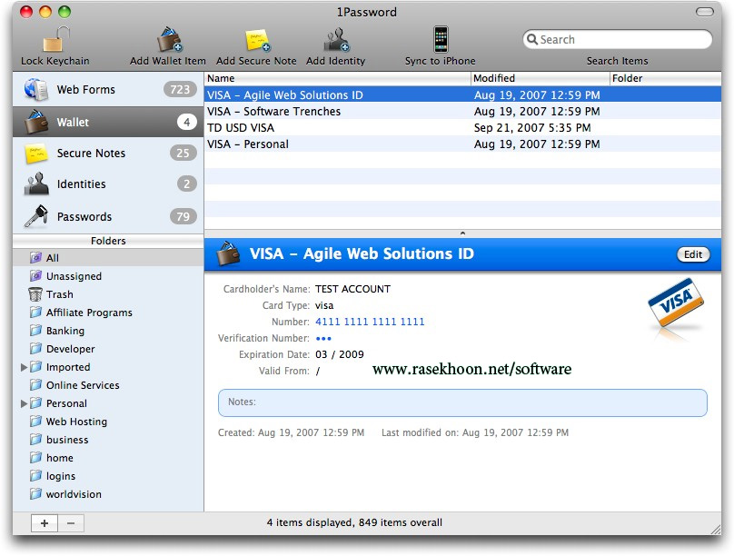This screenshot has width=734, height=556.
Task: Click the search magnifier icon
Action: point(532,39)
